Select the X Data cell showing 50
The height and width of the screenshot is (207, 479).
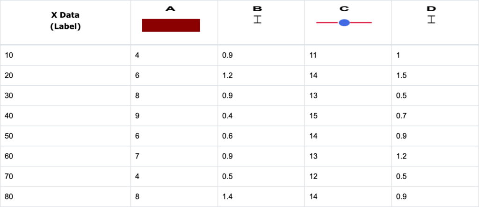click(9, 136)
